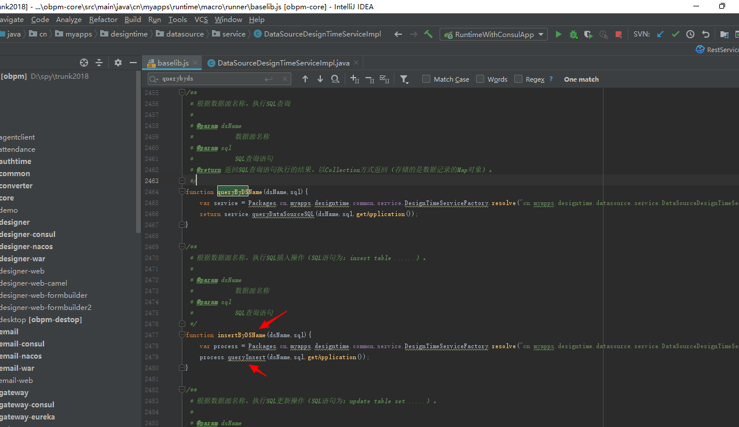This screenshot has width=739, height=427.
Task: Close the baselib.js tab
Action: (196, 63)
